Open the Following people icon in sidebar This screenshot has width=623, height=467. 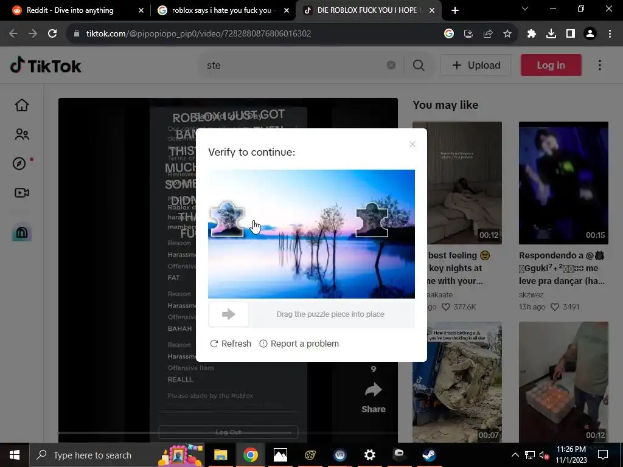click(x=22, y=134)
